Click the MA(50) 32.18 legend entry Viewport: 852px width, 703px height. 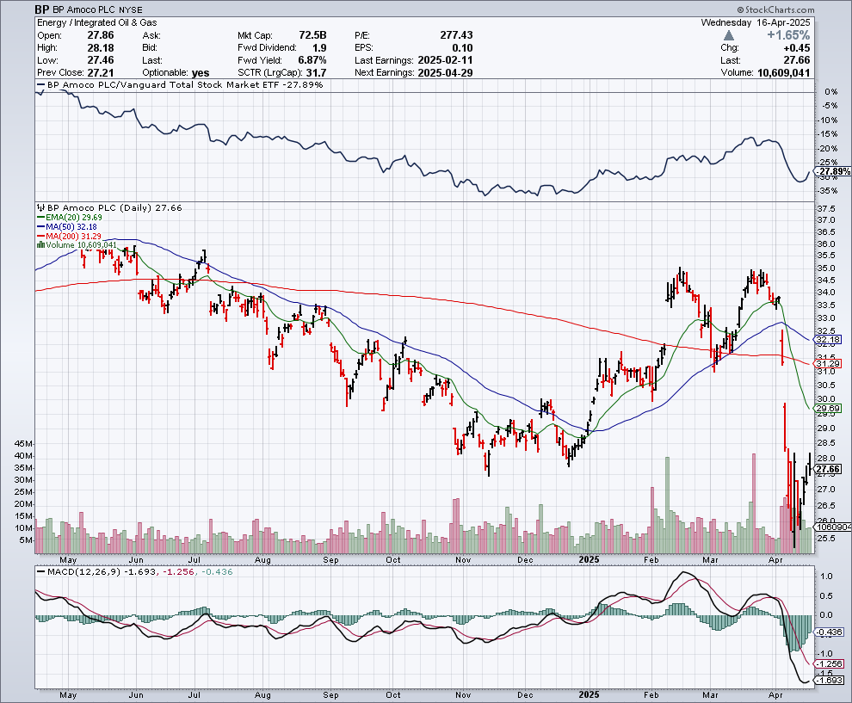pyautogui.click(x=67, y=226)
